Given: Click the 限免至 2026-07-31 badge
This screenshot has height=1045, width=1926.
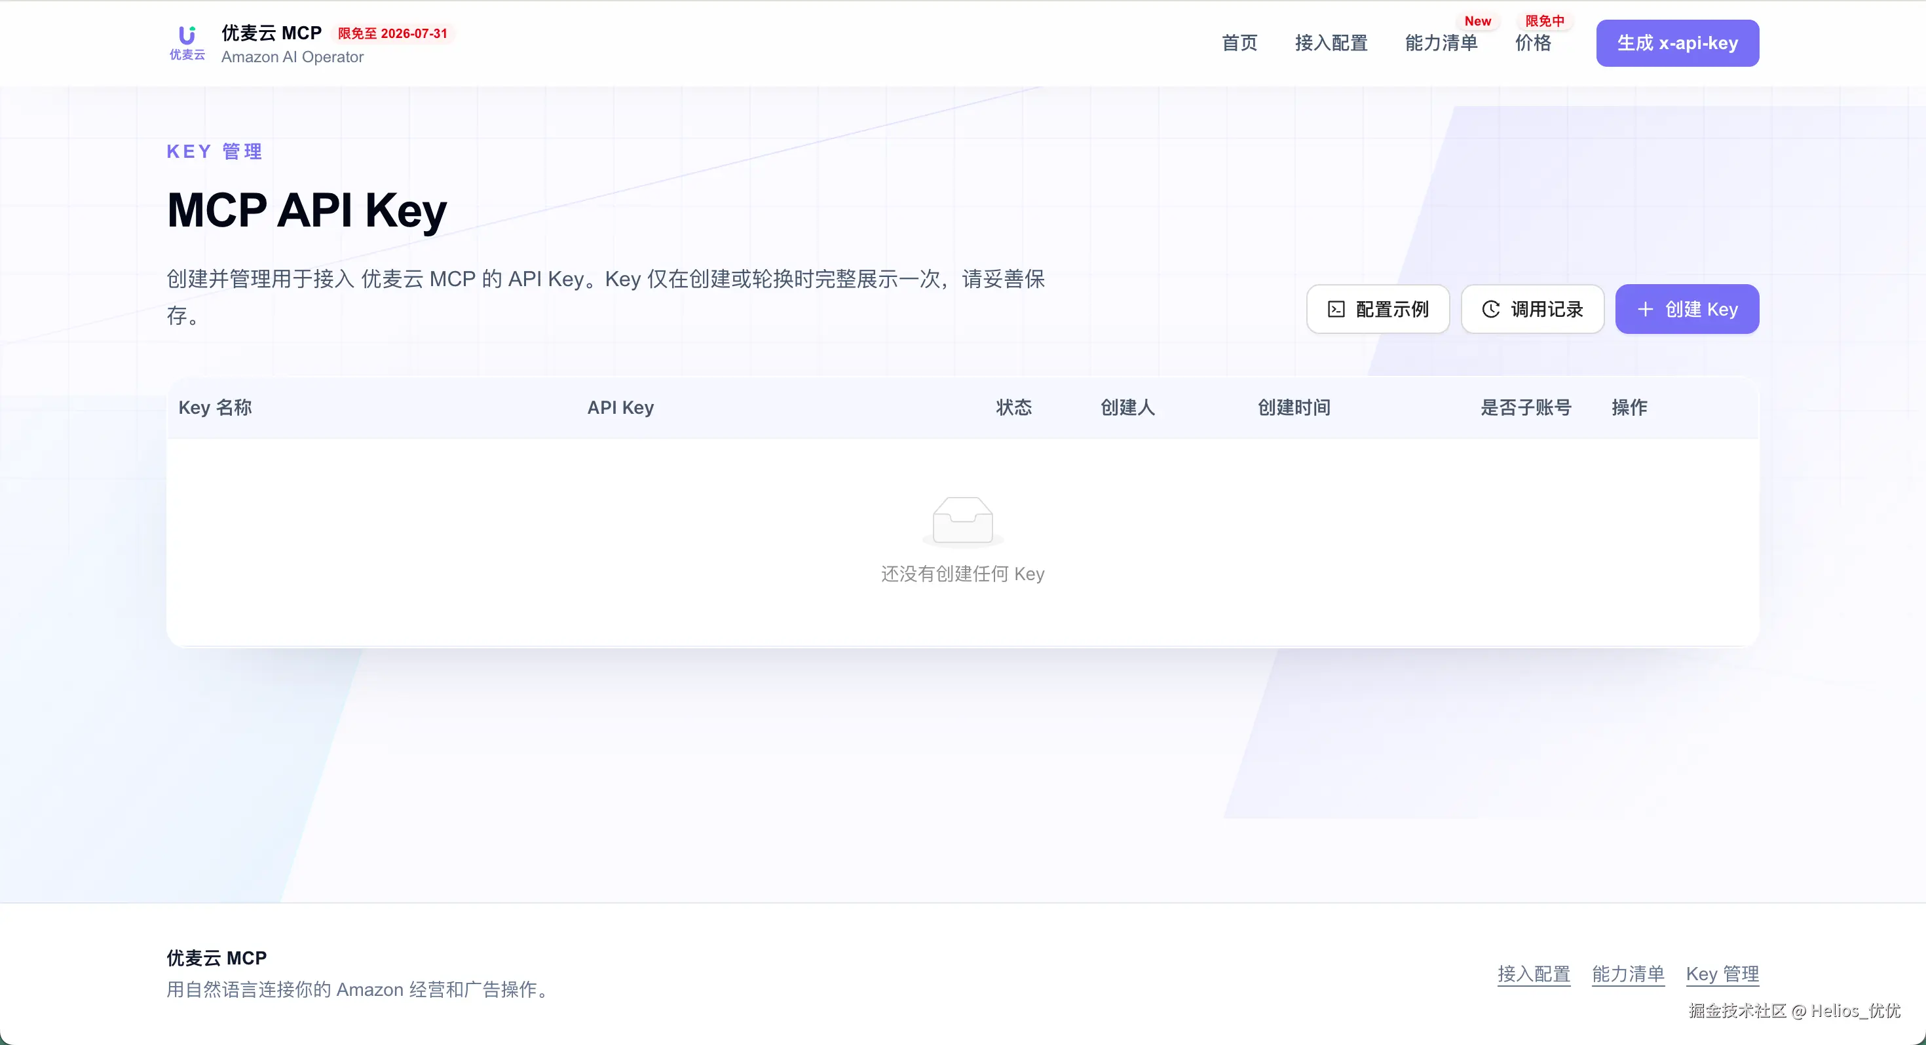Looking at the screenshot, I should point(392,33).
